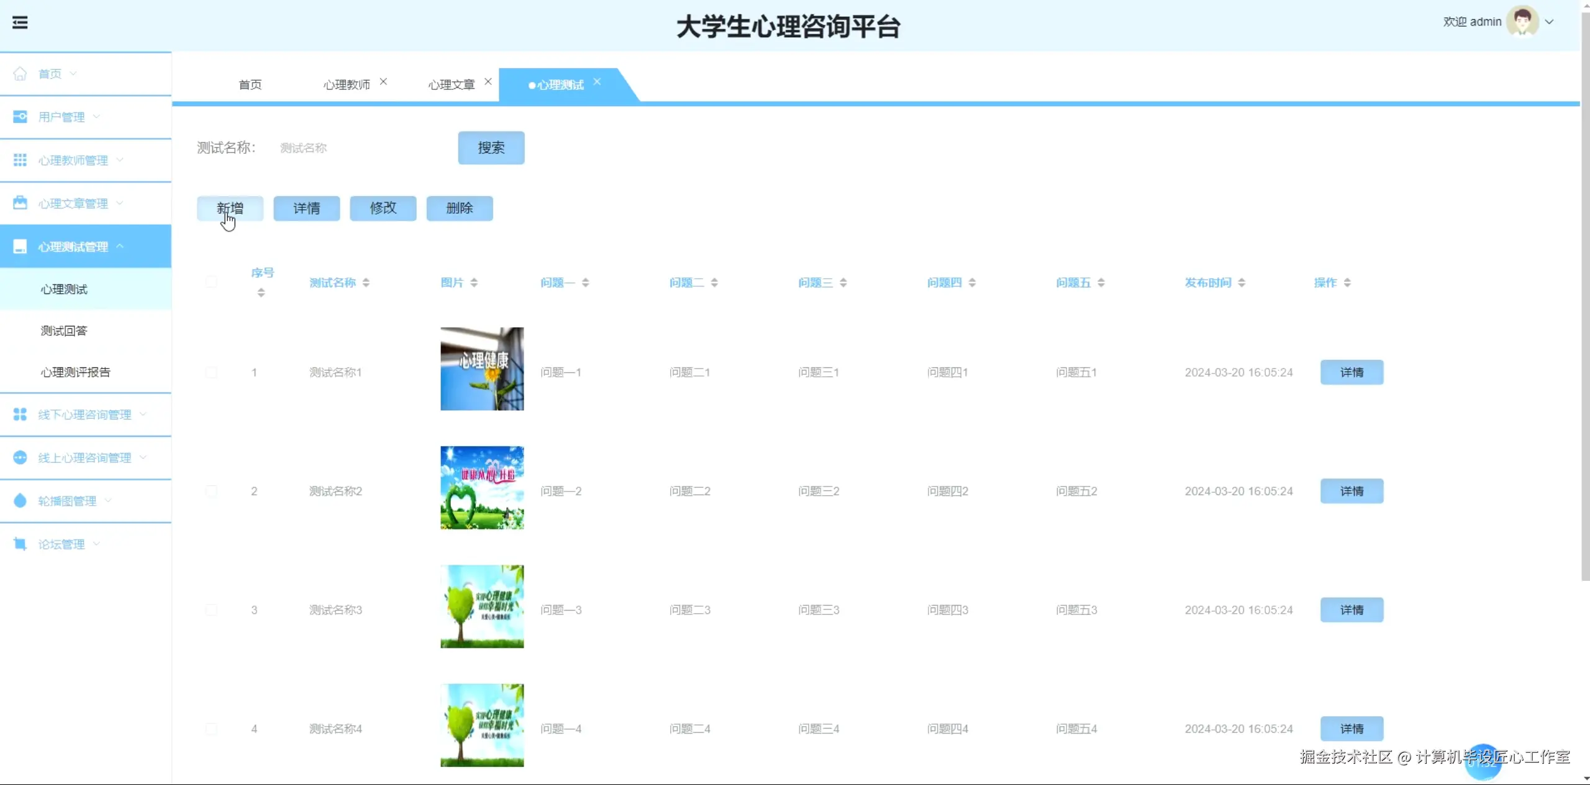Viewport: 1590px width, 785px height.
Task: Click the 用户管理 sidebar icon
Action: (20, 117)
